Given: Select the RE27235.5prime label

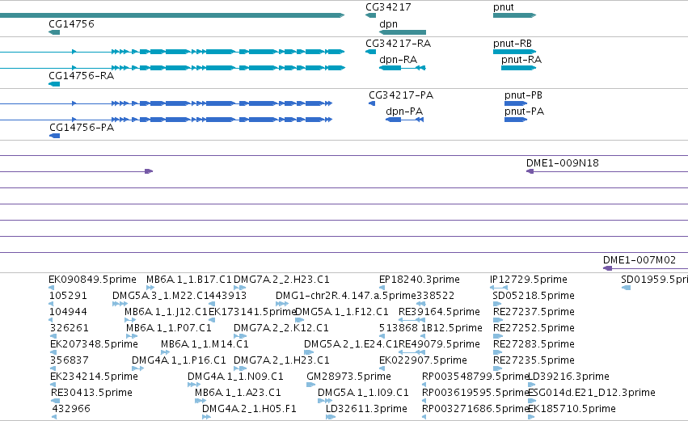Looking at the screenshot, I should [534, 360].
